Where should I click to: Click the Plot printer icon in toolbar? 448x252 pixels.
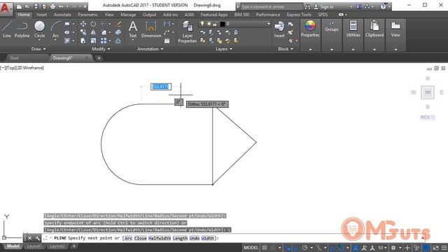pos(52,6)
